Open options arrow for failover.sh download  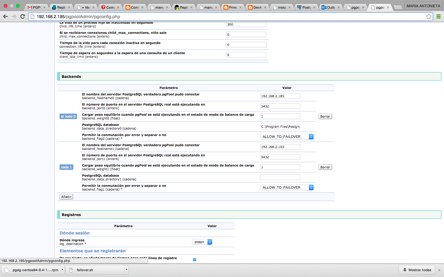coord(126,270)
